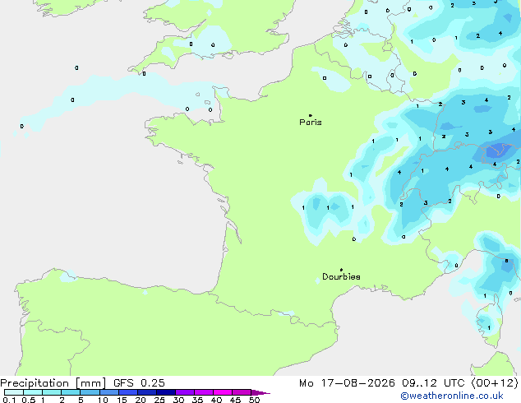Click the '09..12 UTC' time text

tap(433, 383)
